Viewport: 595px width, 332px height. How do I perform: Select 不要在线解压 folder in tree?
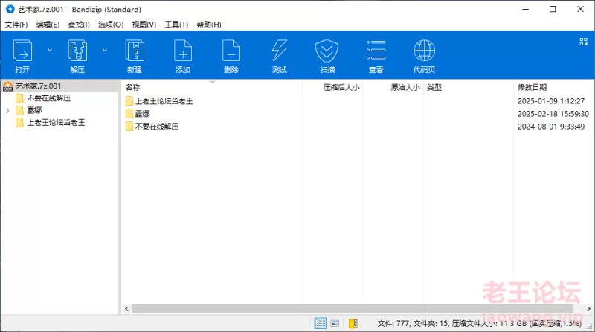coord(49,98)
